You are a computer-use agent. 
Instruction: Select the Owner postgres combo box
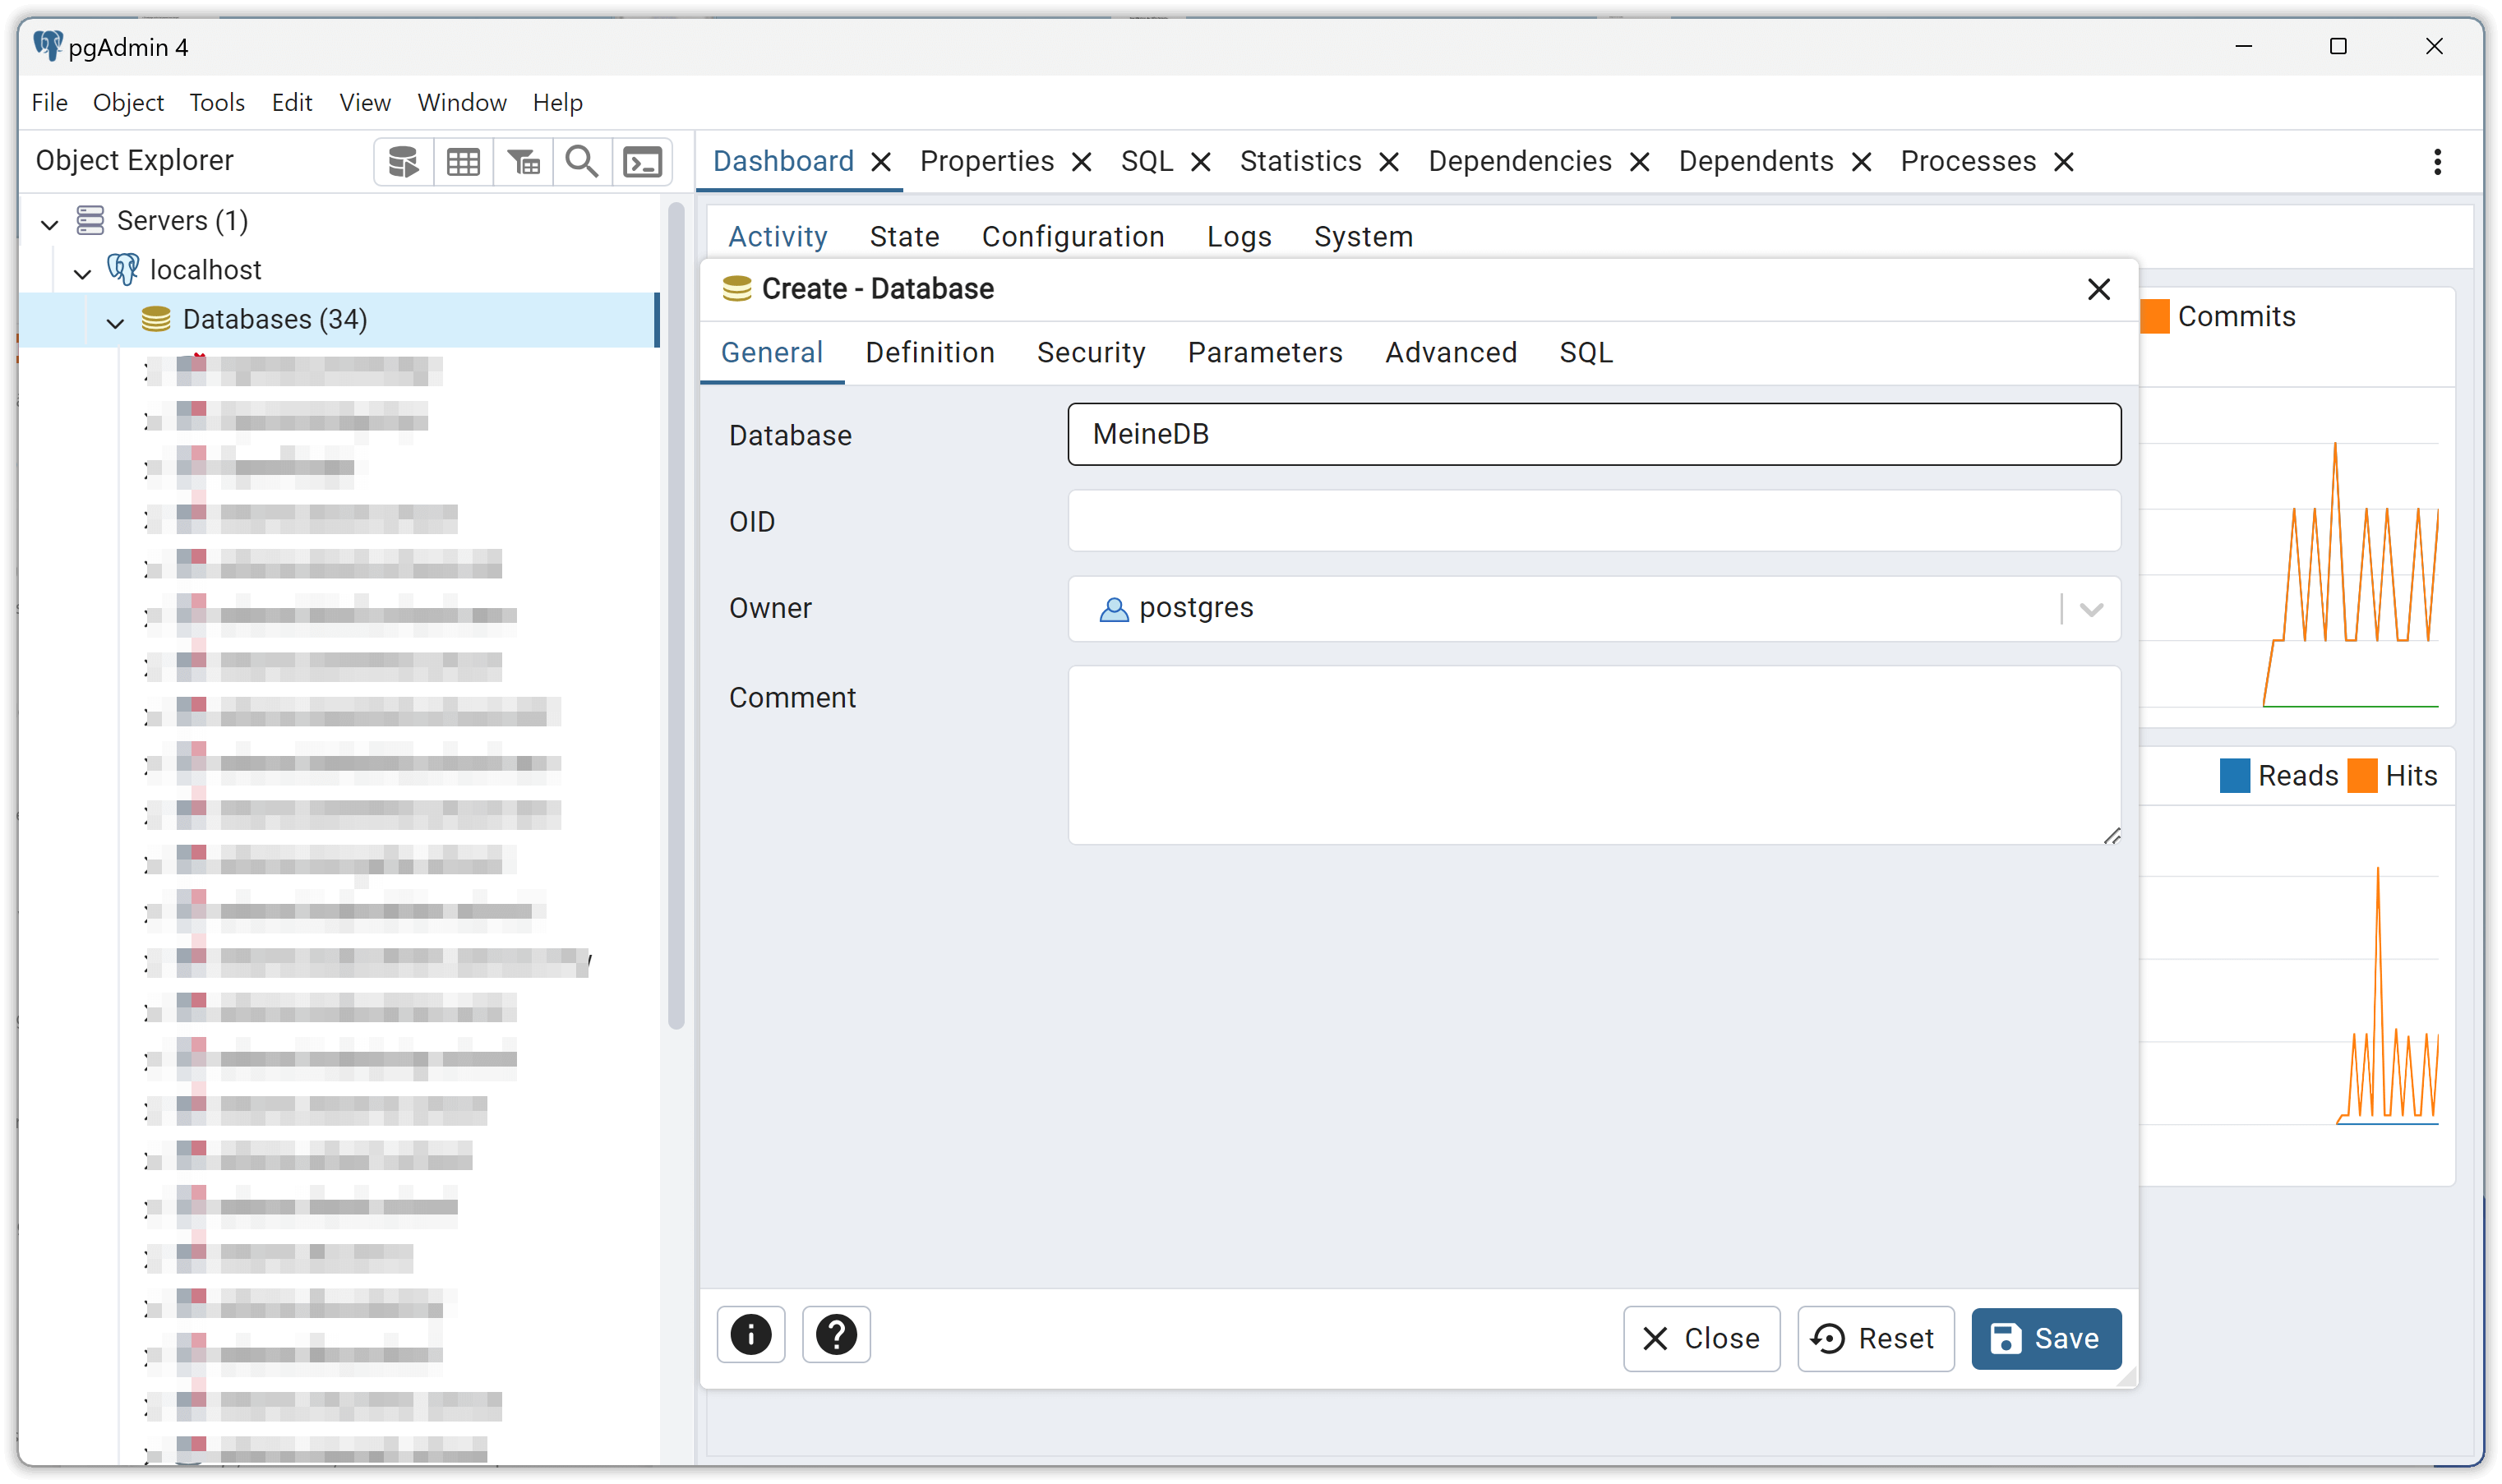click(x=1594, y=609)
